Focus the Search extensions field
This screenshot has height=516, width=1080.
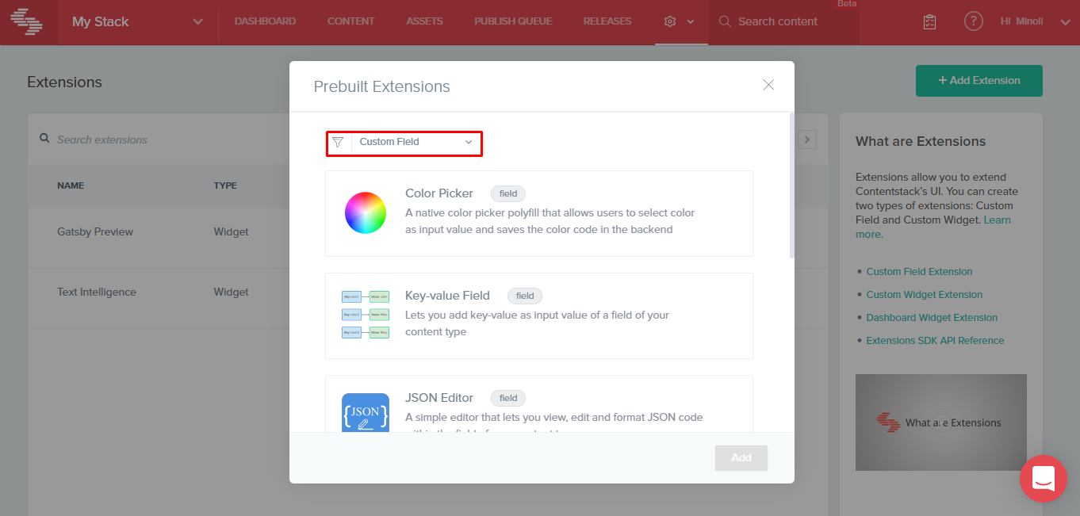(101, 140)
